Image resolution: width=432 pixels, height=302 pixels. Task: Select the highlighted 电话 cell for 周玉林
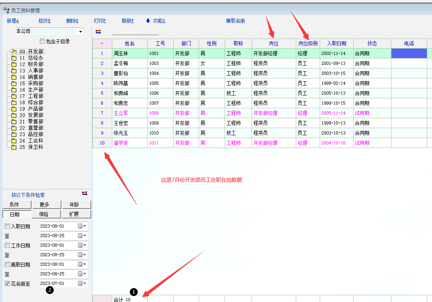[409, 53]
